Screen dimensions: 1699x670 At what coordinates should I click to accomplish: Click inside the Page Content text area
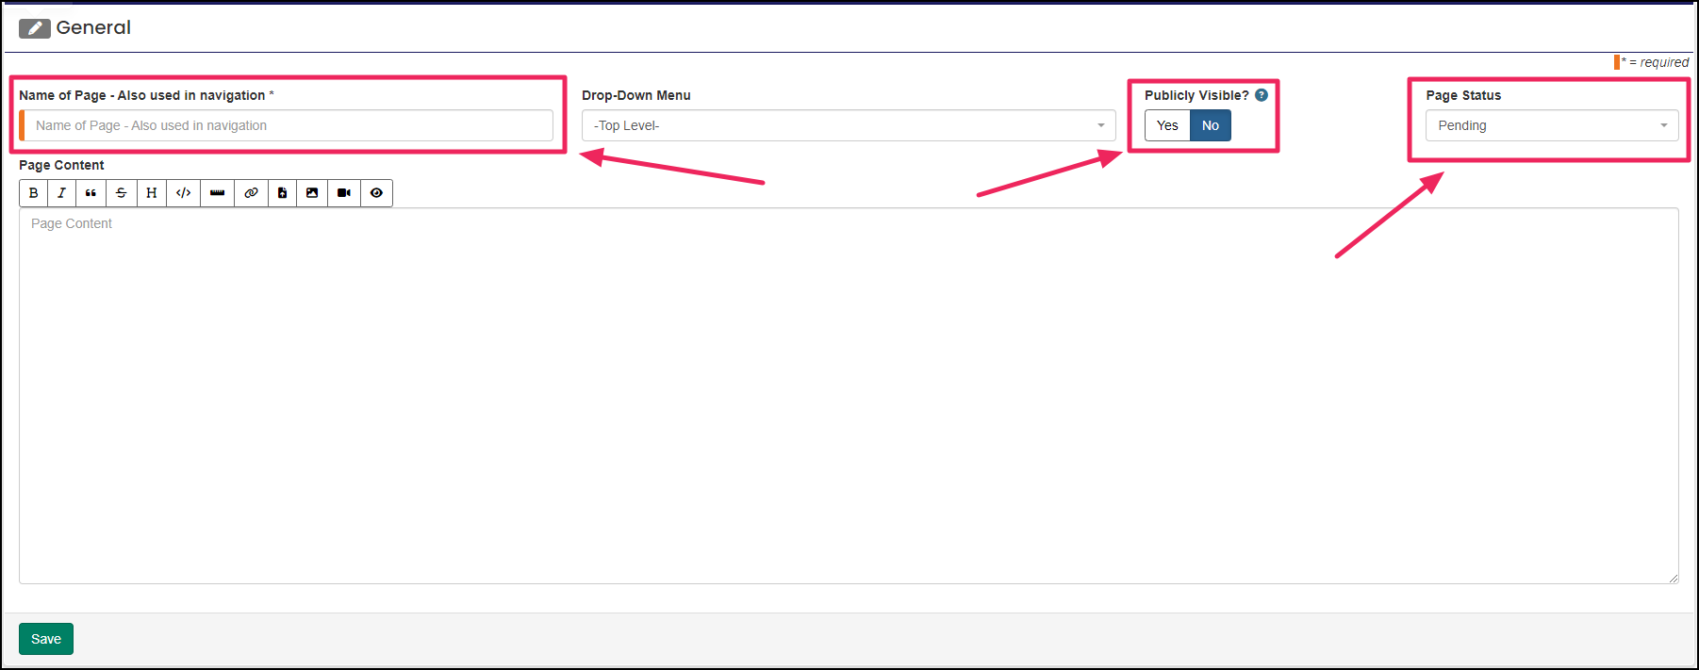(x=849, y=396)
